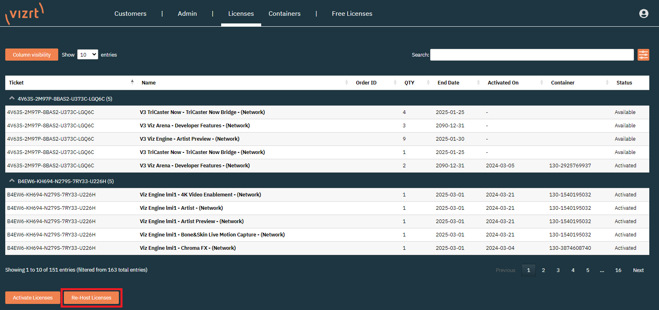Viewport: 659px width, 310px height.
Task: Go to the Free Licenses tab
Action: pos(352,14)
